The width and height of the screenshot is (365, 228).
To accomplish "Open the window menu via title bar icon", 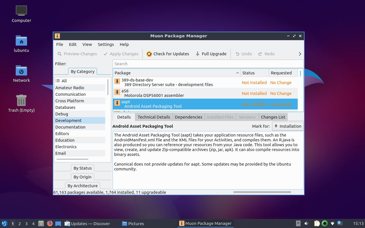I will (x=57, y=36).
